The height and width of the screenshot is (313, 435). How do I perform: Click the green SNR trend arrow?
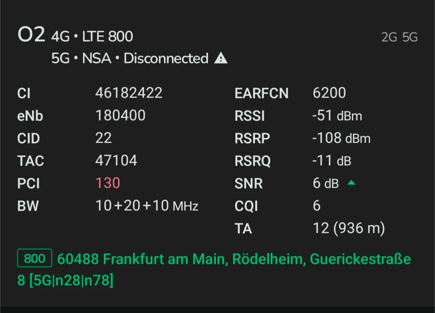point(351,183)
